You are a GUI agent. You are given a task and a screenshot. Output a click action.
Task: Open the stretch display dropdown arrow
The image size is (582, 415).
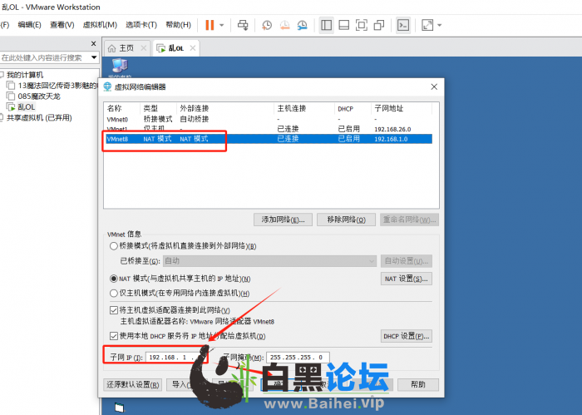[x=440, y=25]
